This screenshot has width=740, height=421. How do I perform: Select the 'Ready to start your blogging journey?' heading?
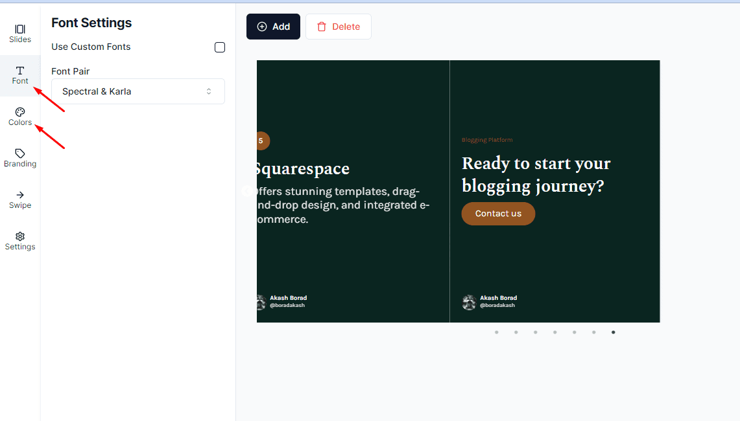(x=536, y=174)
